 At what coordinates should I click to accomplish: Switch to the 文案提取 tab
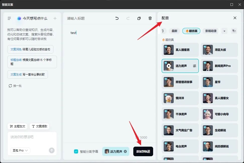click(x=39, y=126)
